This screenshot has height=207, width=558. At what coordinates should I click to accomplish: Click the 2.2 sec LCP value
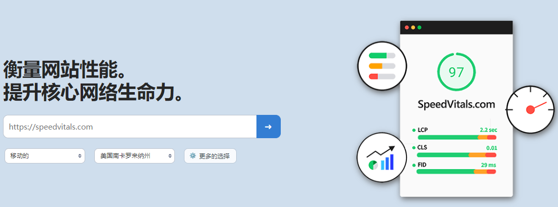tap(488, 130)
